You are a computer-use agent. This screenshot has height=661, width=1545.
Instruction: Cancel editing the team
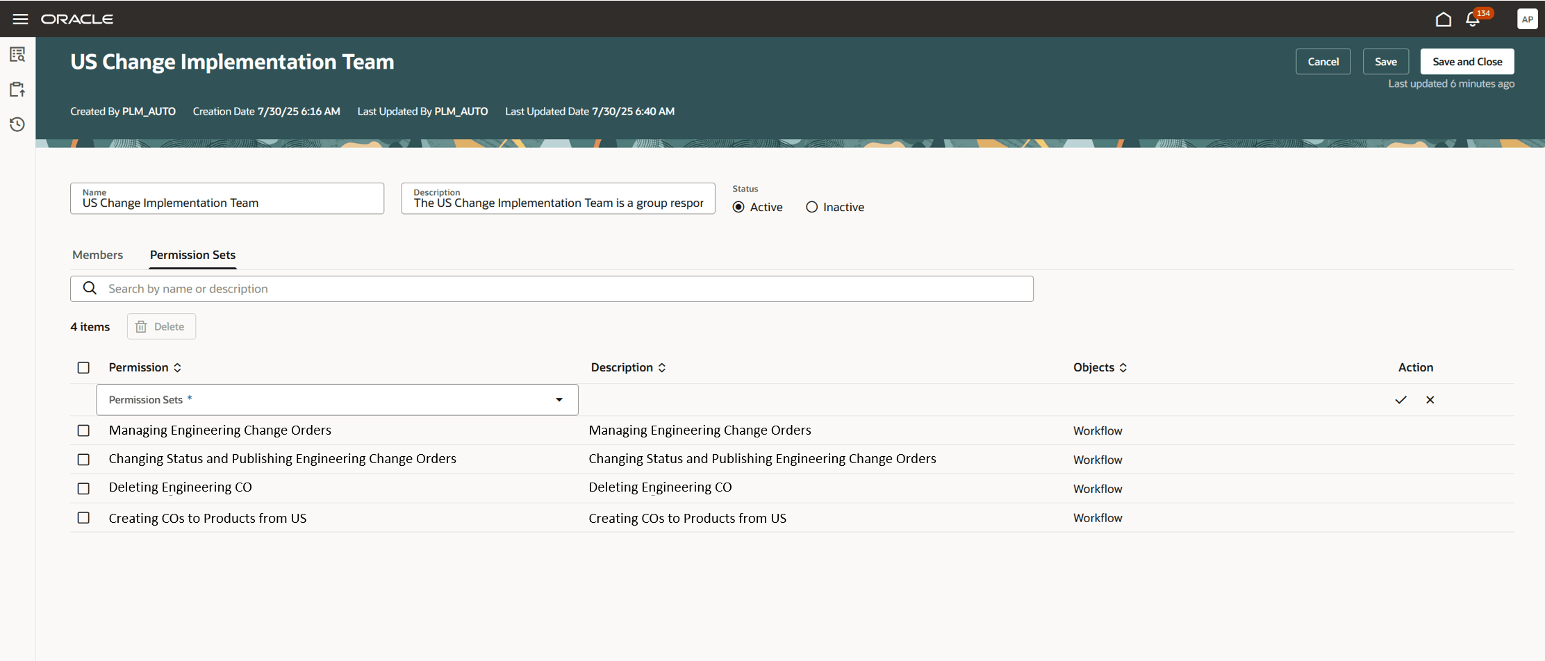[x=1323, y=61]
